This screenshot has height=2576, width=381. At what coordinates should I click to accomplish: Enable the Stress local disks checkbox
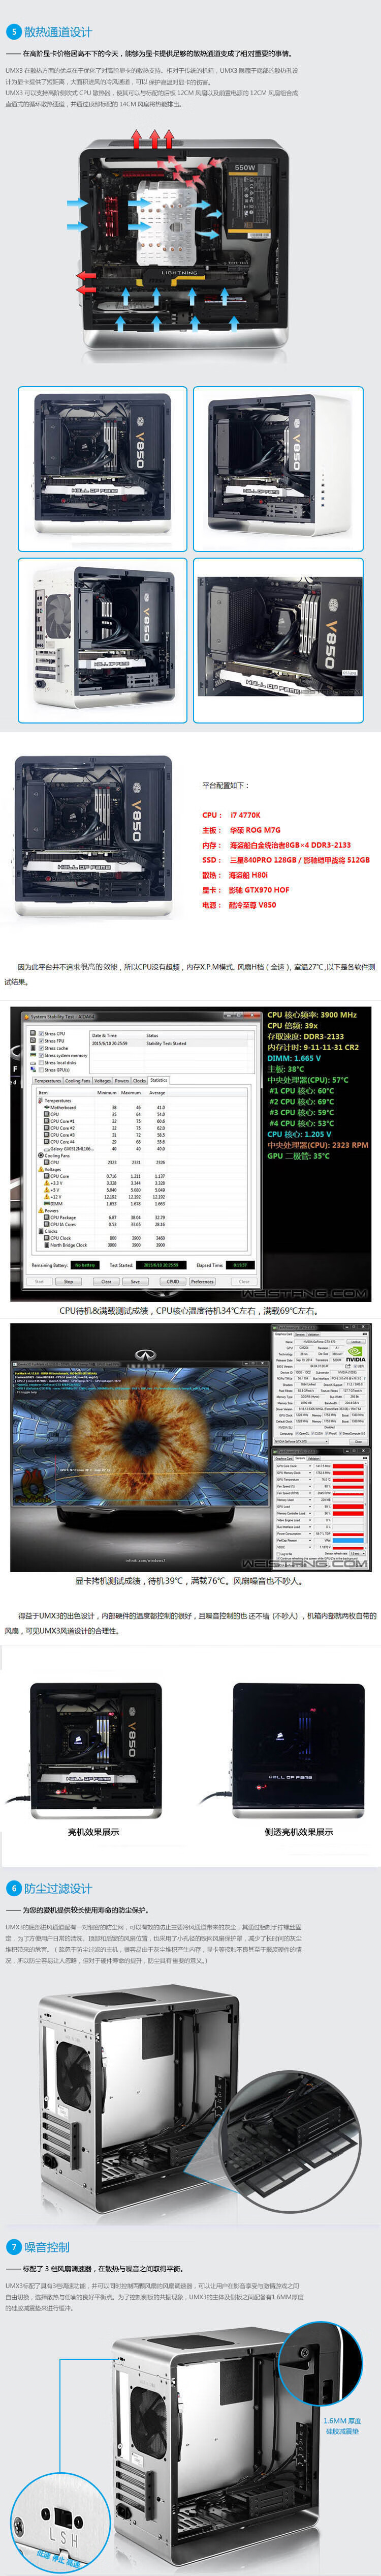41,1062
